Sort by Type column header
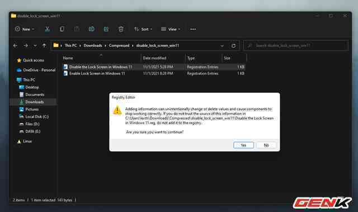This screenshot has width=358, height=212. [203, 58]
